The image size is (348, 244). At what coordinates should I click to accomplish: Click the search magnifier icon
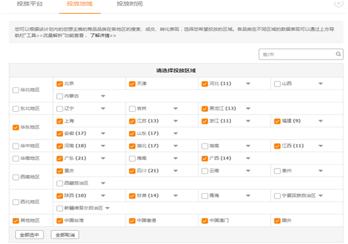(x=338, y=54)
